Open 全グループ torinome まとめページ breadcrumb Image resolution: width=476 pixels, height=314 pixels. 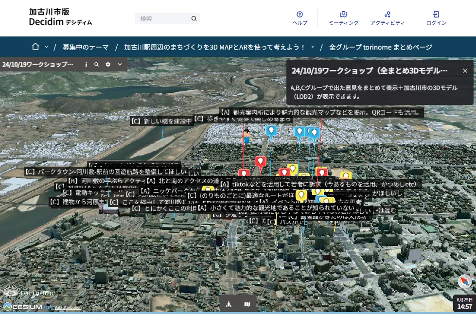pyautogui.click(x=380, y=47)
